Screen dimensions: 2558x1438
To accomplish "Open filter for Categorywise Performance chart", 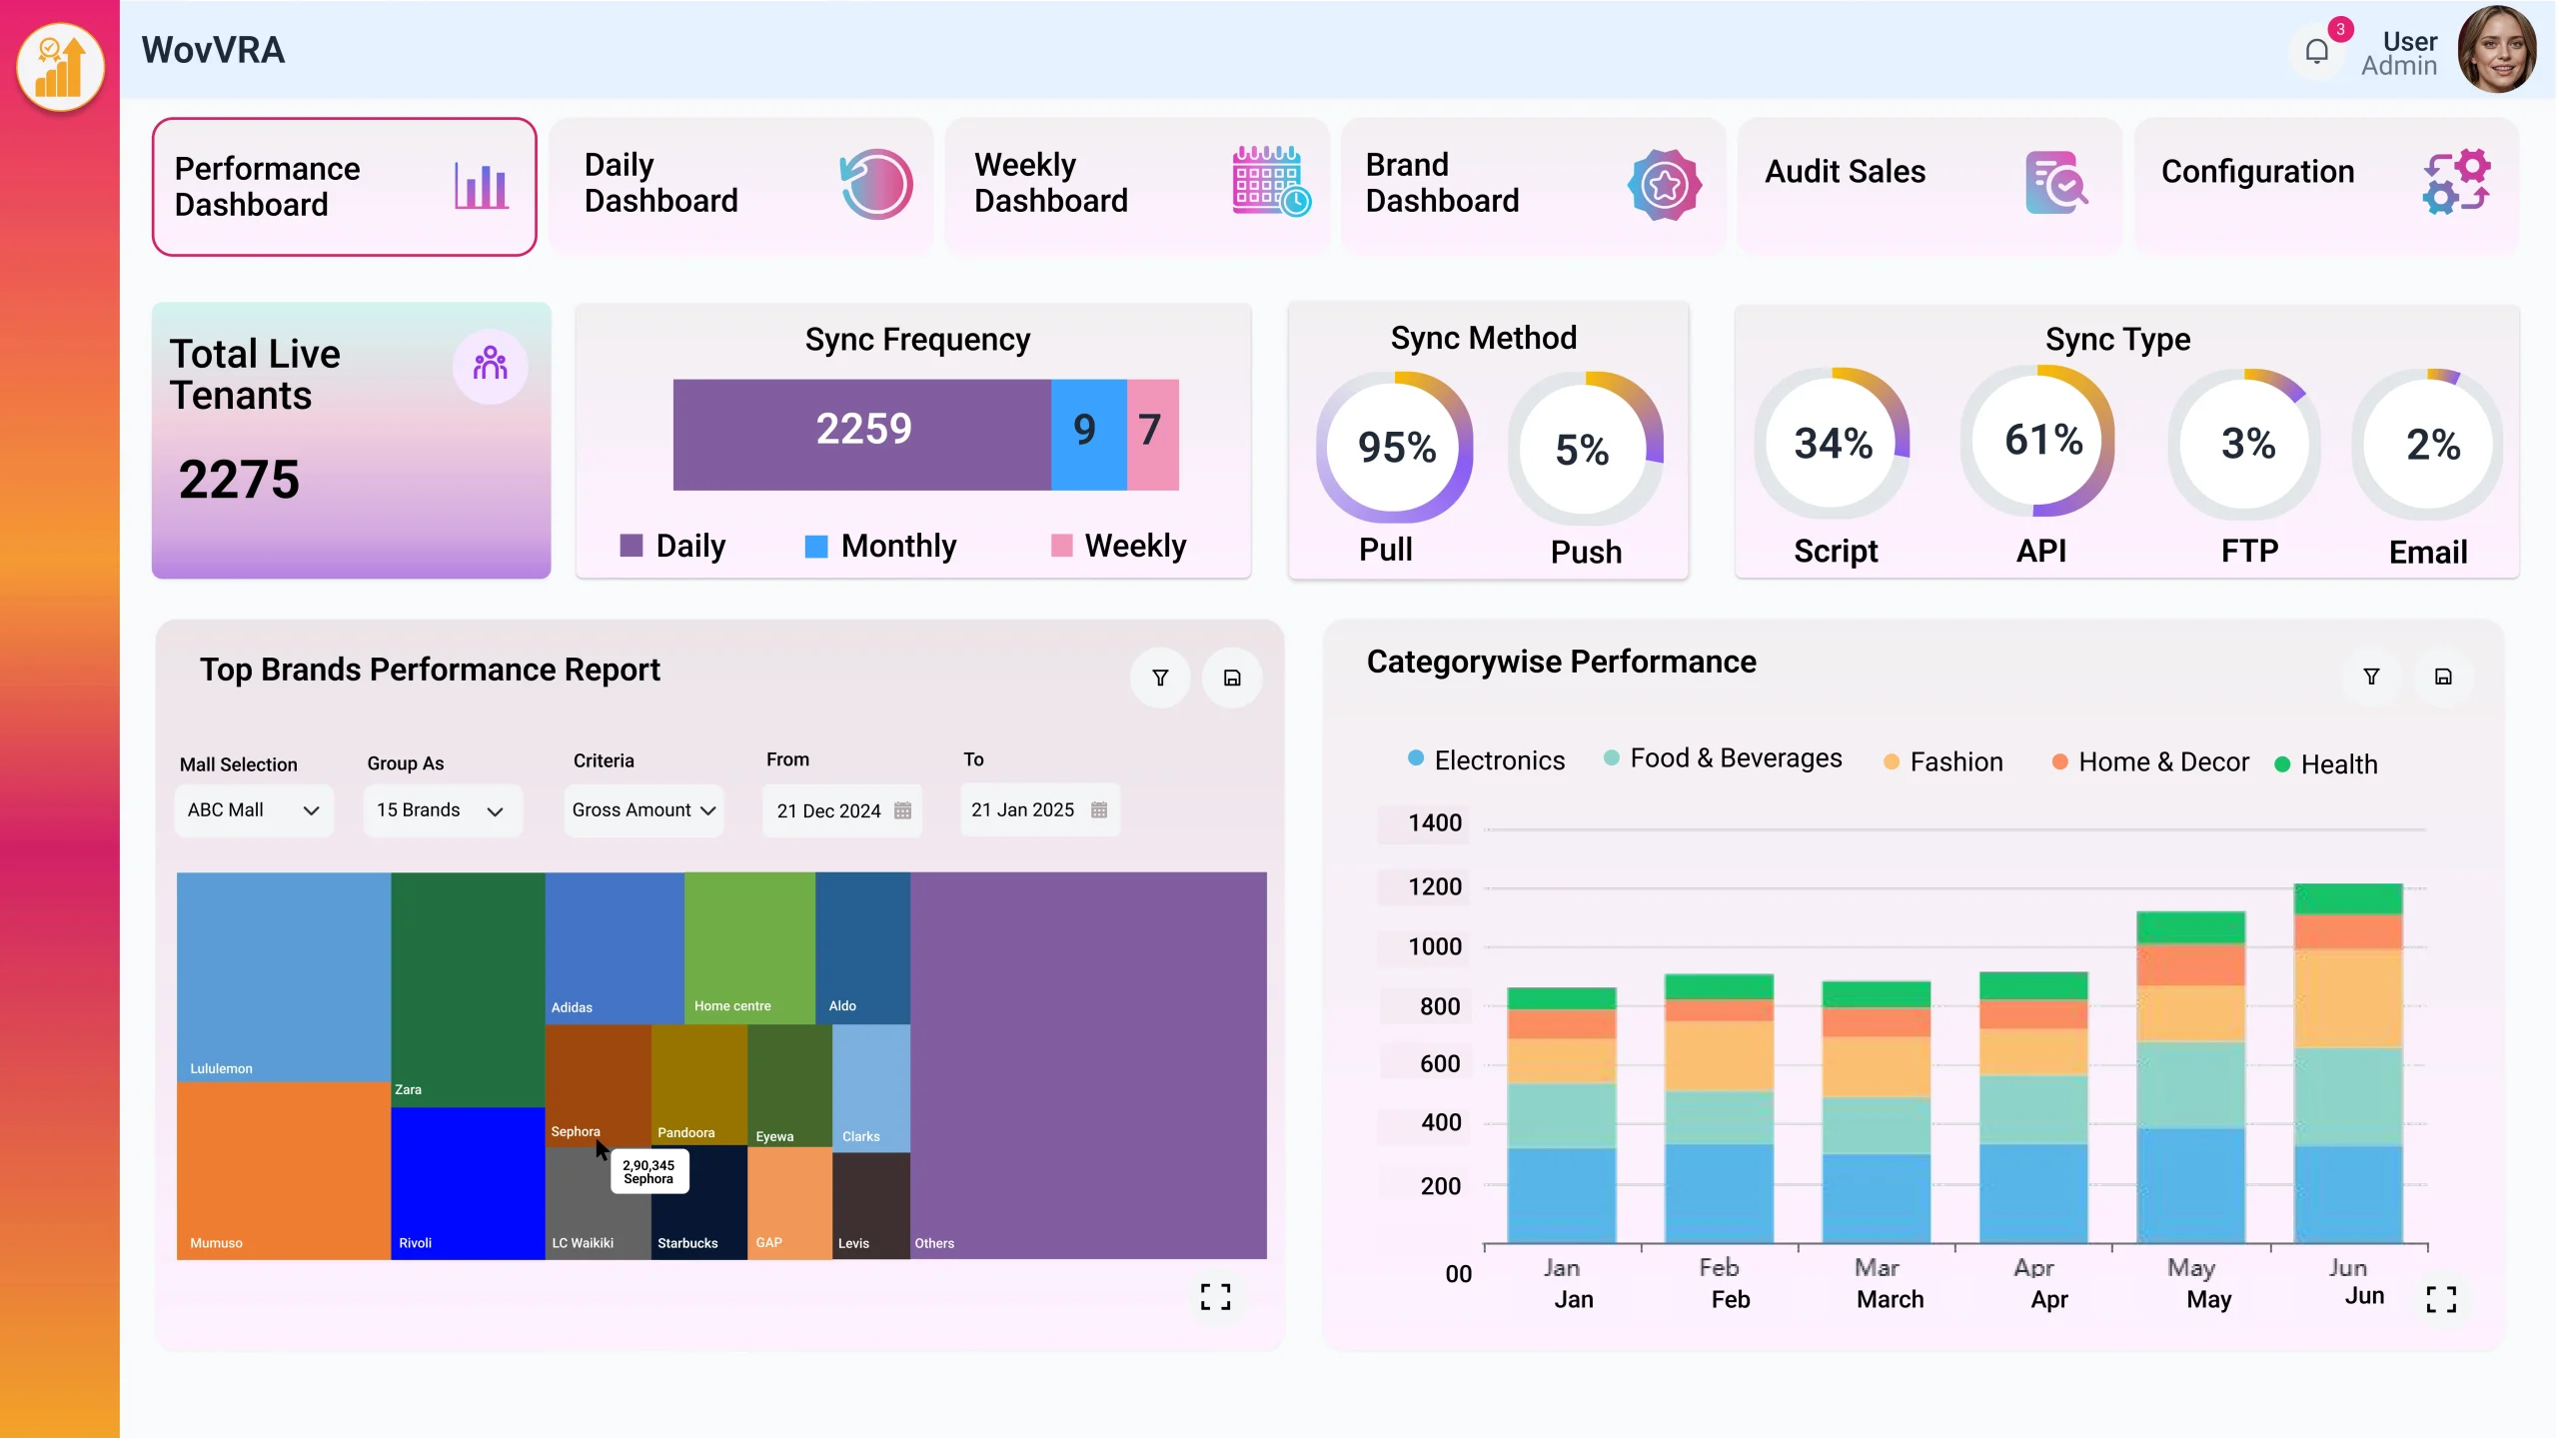I will click(2371, 678).
